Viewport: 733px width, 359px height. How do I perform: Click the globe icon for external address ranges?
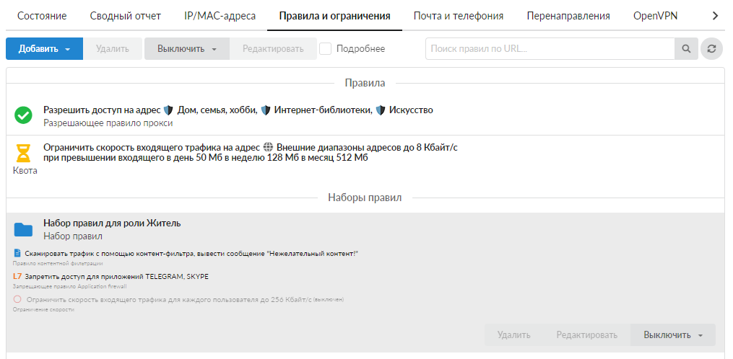point(268,147)
